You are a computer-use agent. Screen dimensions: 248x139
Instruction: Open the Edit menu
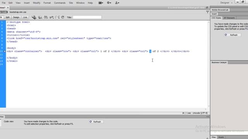tap(10, 3)
